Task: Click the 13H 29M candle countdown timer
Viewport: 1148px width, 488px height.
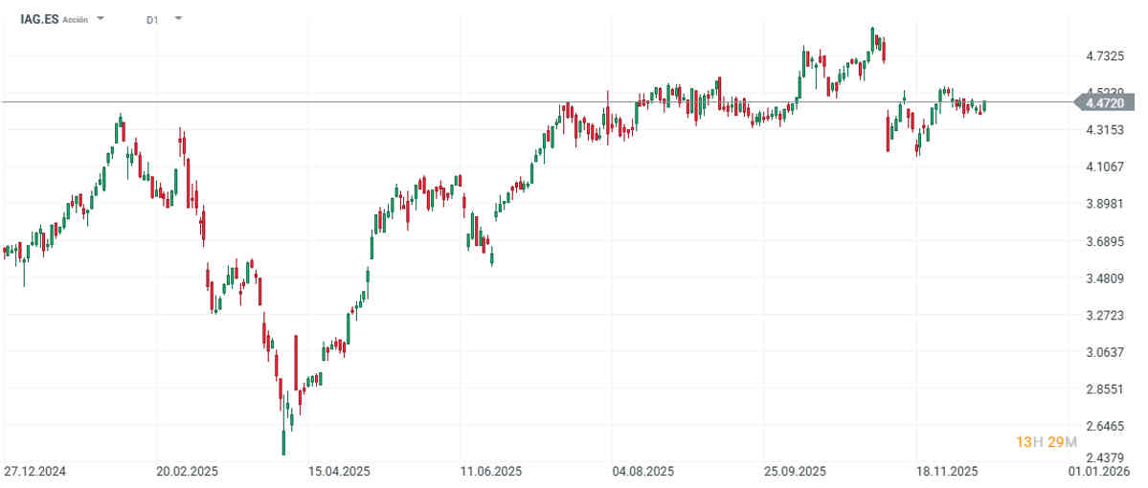Action: coord(1047,441)
